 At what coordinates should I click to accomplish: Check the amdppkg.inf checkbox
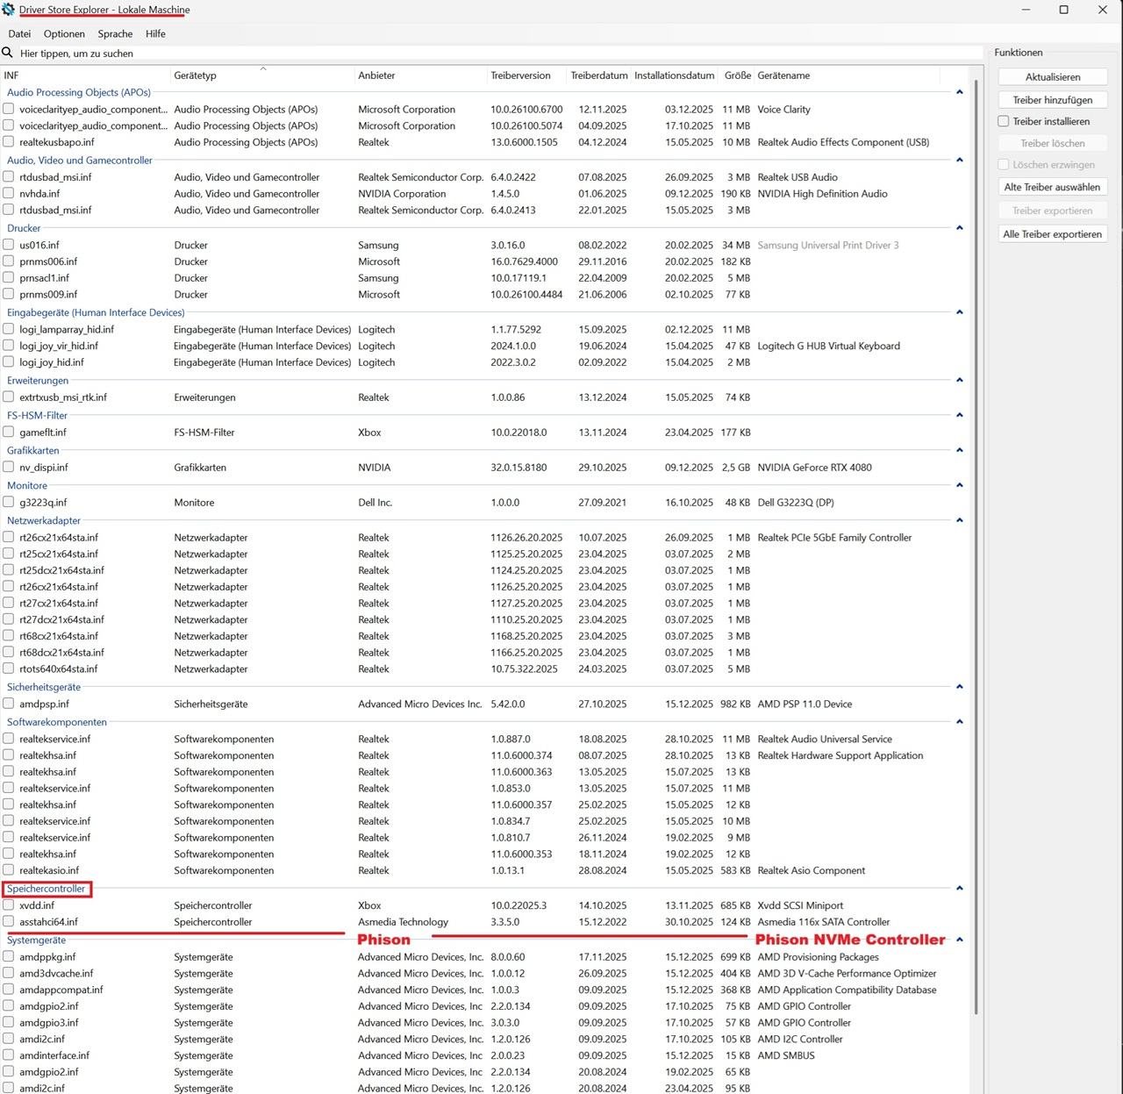coord(8,957)
